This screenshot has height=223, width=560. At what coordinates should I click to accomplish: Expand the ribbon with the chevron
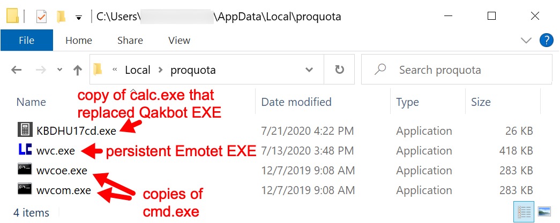(526, 40)
